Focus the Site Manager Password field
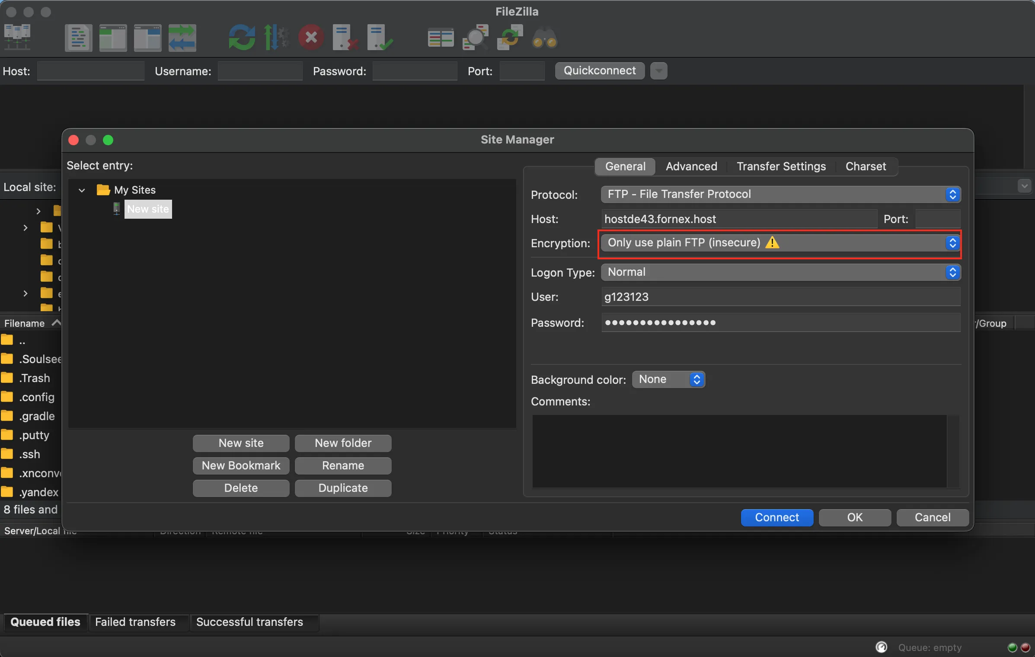The image size is (1035, 657). 780,323
